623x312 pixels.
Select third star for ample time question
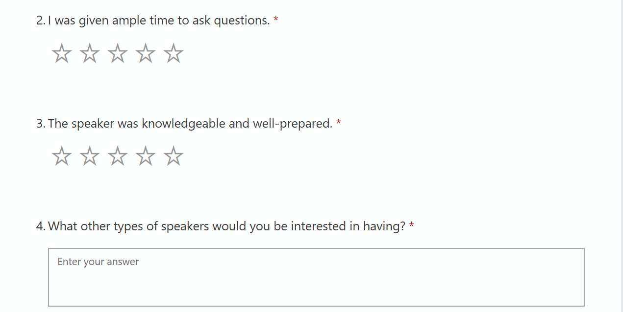118,53
